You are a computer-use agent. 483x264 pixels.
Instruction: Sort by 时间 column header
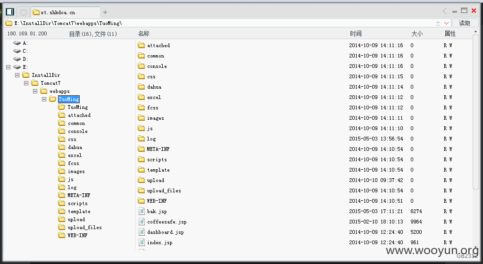tap(356, 33)
